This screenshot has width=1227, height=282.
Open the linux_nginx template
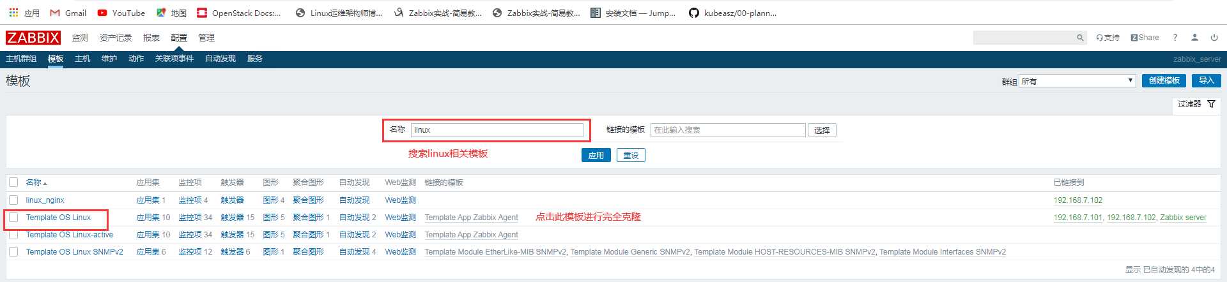(x=45, y=200)
